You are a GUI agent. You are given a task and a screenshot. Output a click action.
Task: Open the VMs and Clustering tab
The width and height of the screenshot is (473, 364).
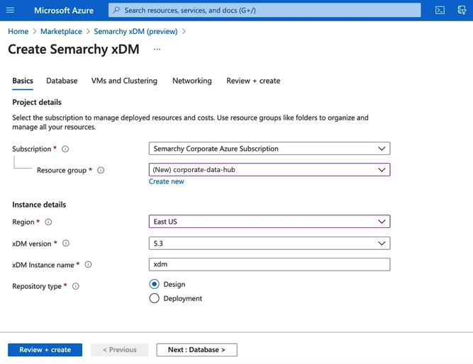click(x=124, y=81)
